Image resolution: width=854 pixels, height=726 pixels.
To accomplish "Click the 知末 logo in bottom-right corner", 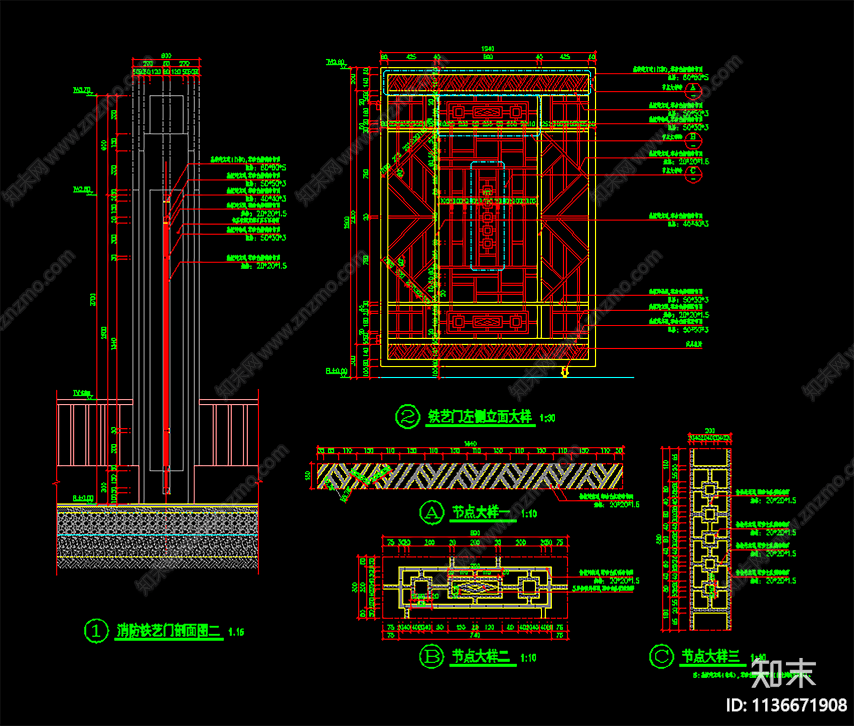I will [x=783, y=674].
